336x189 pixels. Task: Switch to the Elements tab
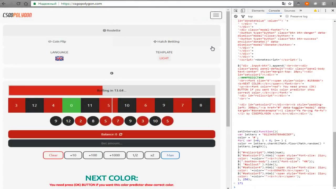pyautogui.click(x=258, y=10)
